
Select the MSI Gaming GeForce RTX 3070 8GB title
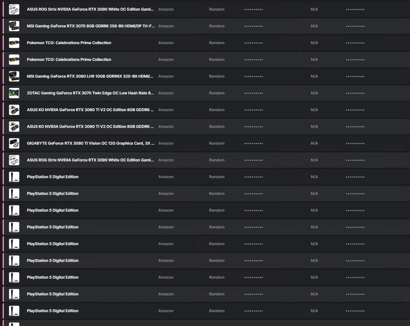91,26
